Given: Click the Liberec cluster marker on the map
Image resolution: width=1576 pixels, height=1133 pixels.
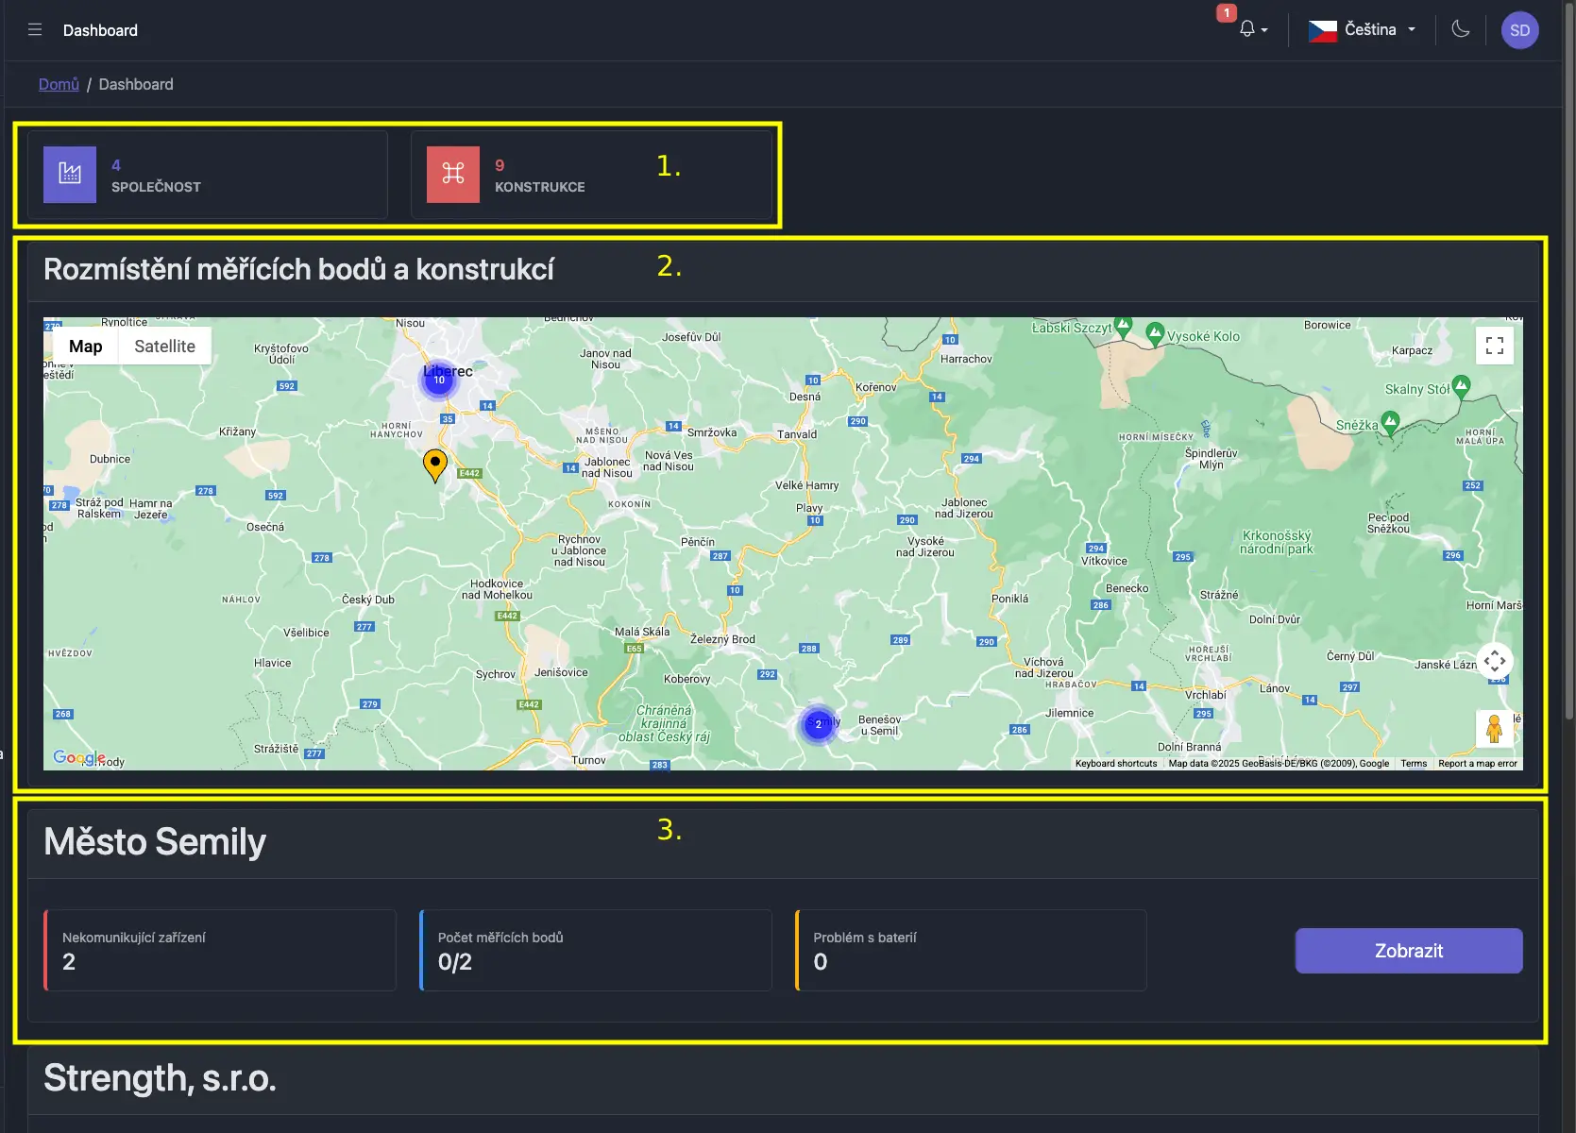Looking at the screenshot, I should pos(438,380).
